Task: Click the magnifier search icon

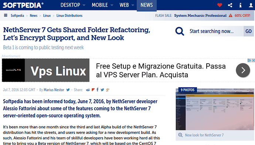Action: (180, 31)
